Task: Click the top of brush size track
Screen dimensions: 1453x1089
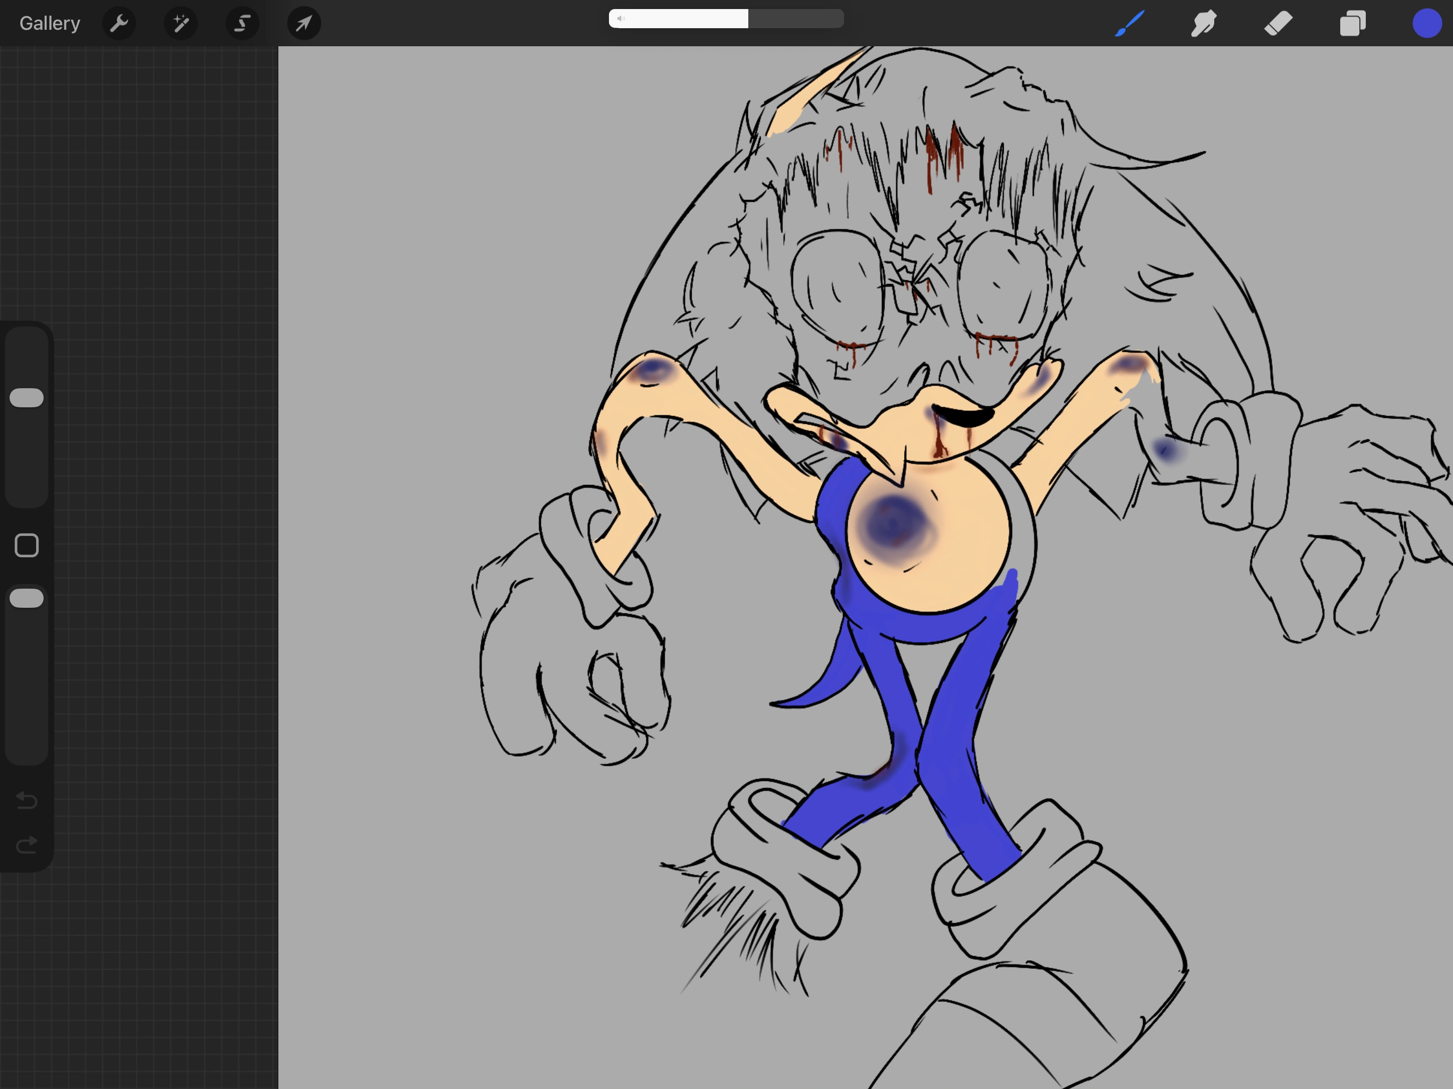Action: (x=27, y=341)
